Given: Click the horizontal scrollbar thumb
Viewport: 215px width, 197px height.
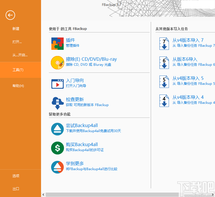Looking at the screenshot, I should (112, 195).
